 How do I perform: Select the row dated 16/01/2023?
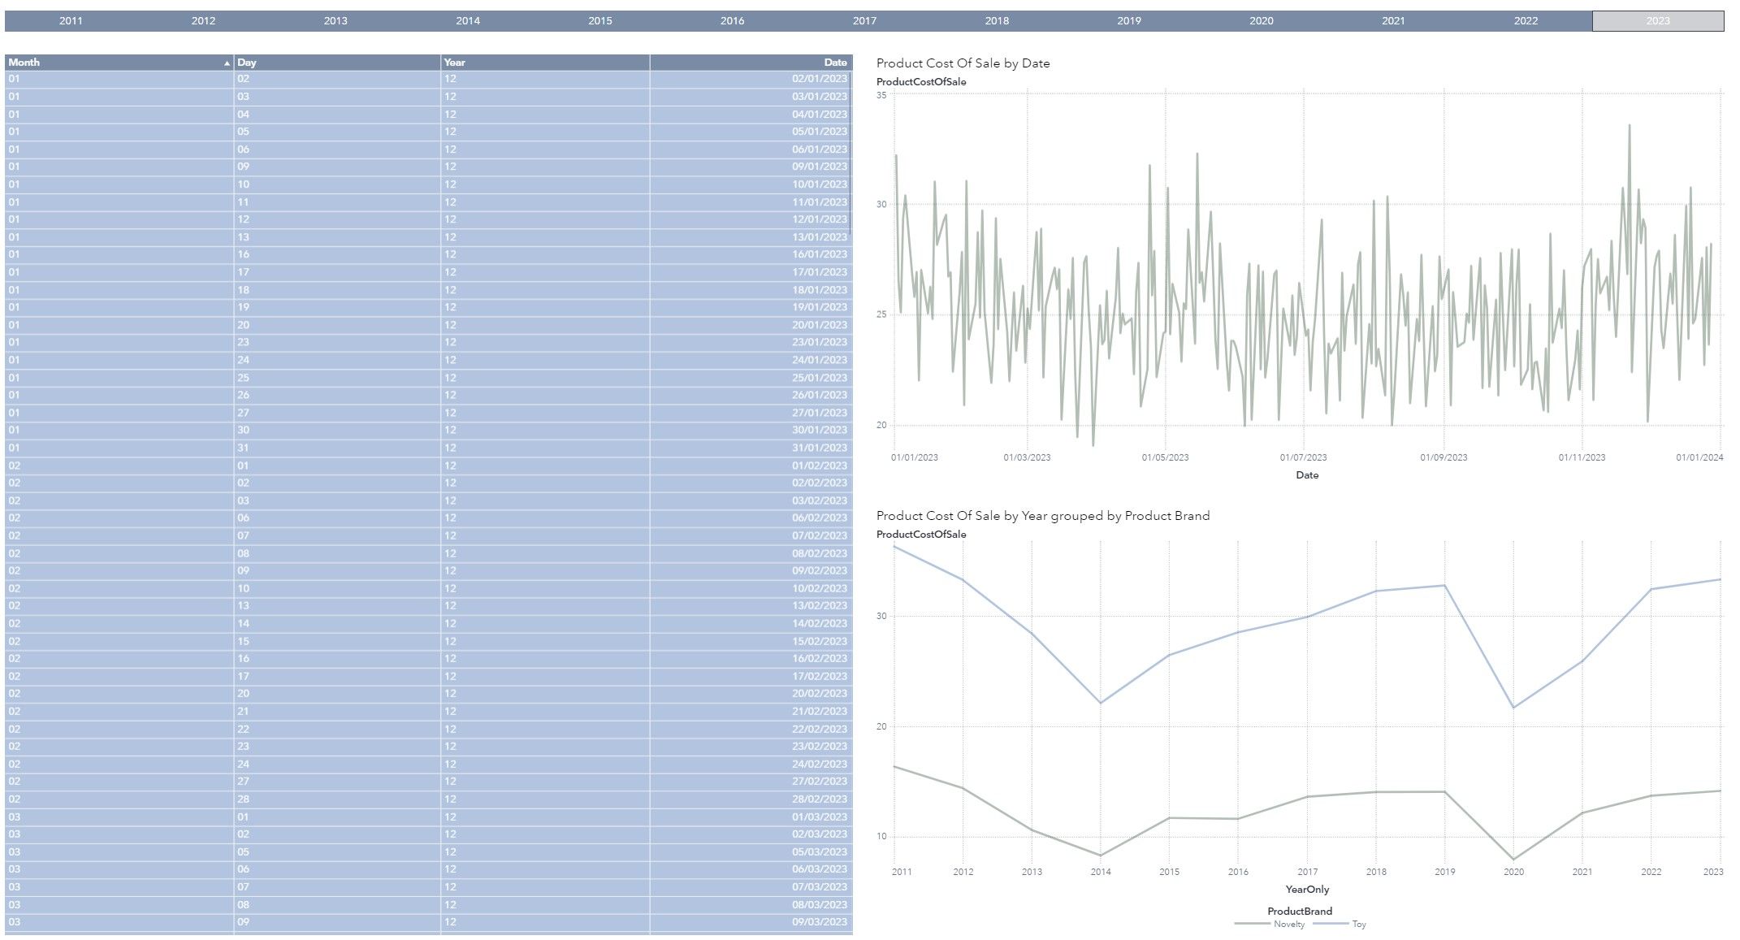tap(819, 254)
